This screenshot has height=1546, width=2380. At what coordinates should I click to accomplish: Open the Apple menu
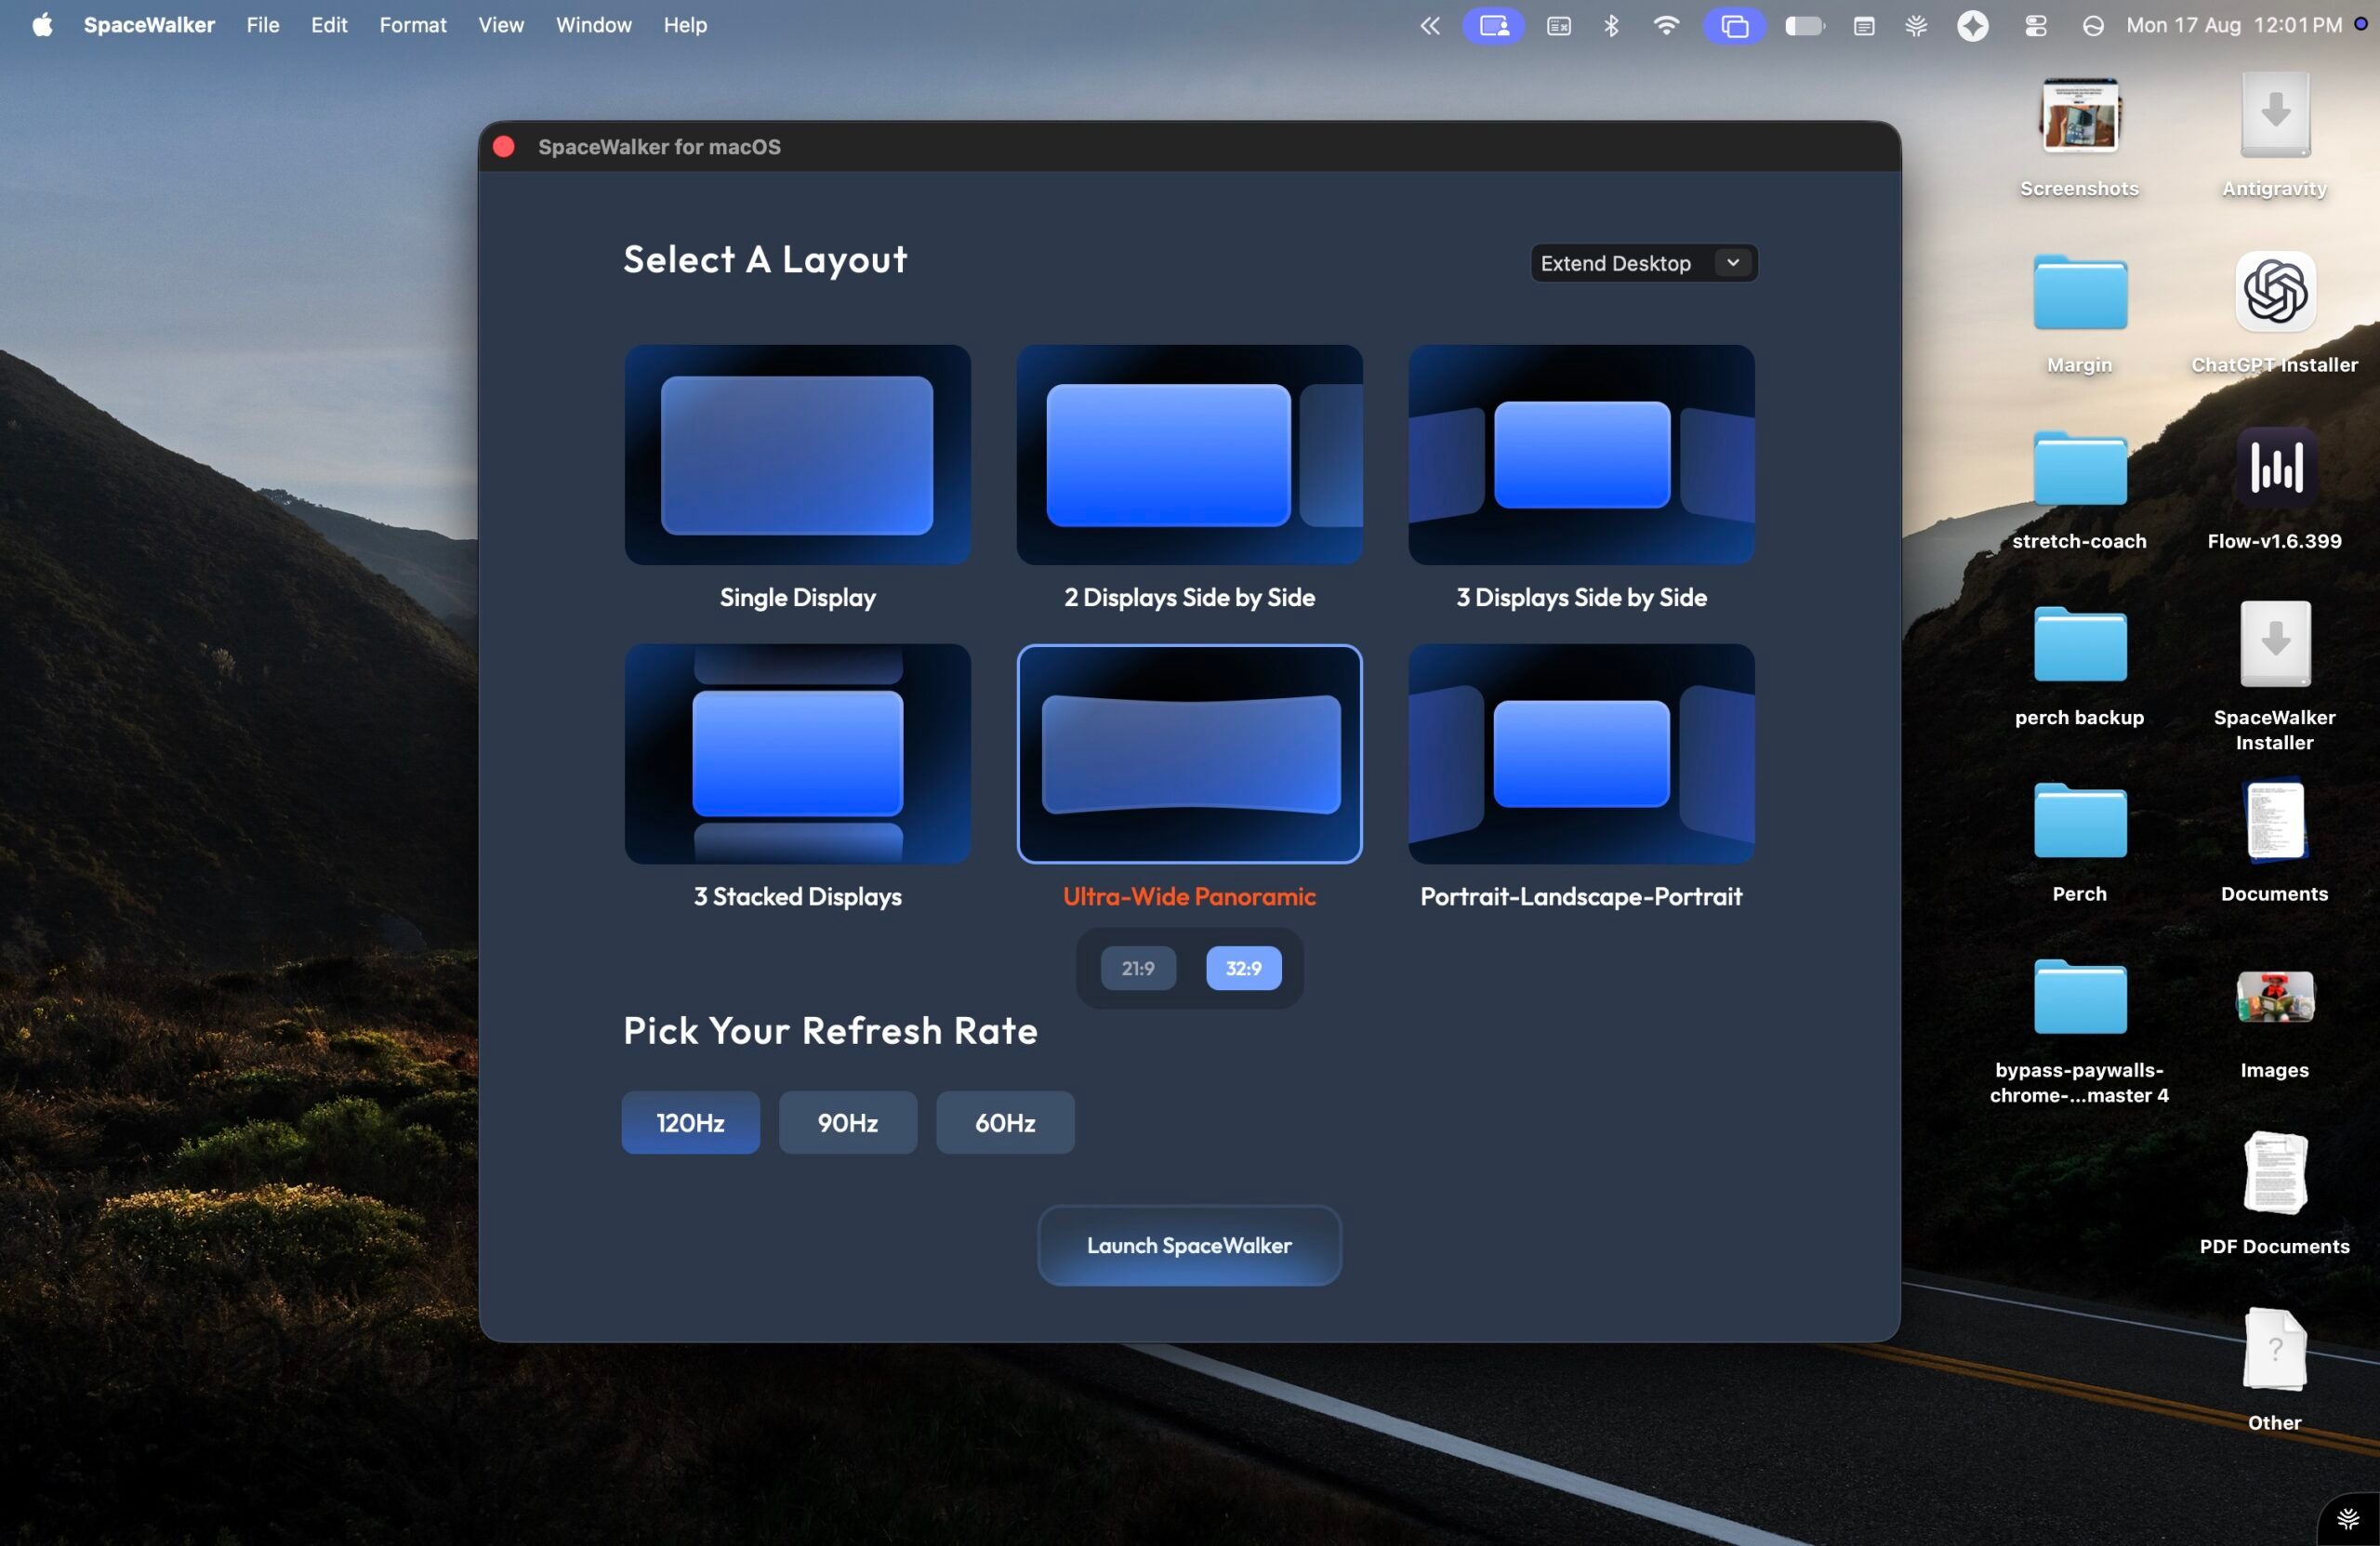click(x=42, y=25)
